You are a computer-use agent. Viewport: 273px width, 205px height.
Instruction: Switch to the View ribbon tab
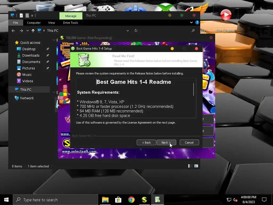(x=51, y=23)
